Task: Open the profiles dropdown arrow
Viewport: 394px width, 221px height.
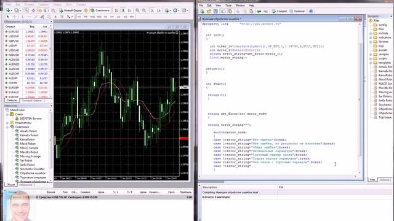Action: pos(20,10)
